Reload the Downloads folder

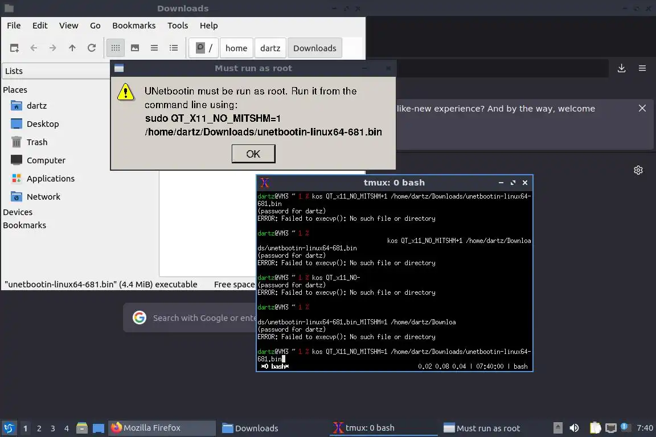pos(92,48)
